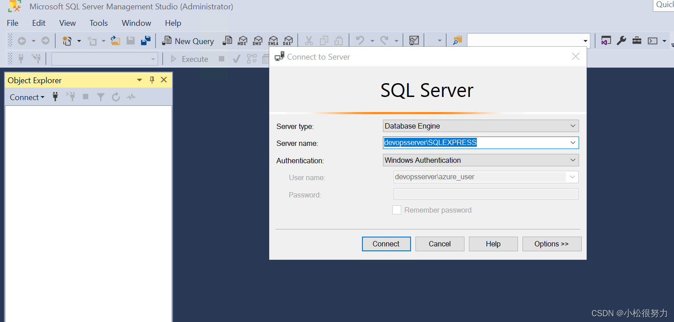Viewport: 674px width, 322px height.
Task: Open the Edit menu
Action: (39, 23)
